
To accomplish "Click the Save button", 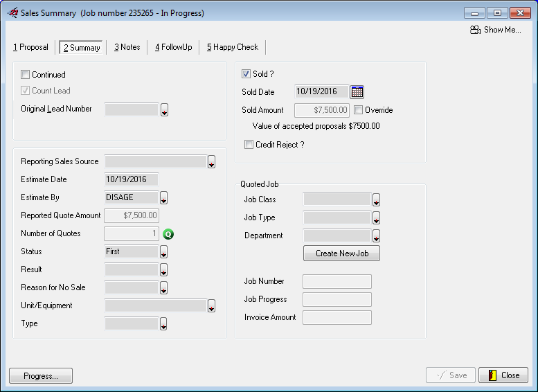I will click(x=451, y=375).
